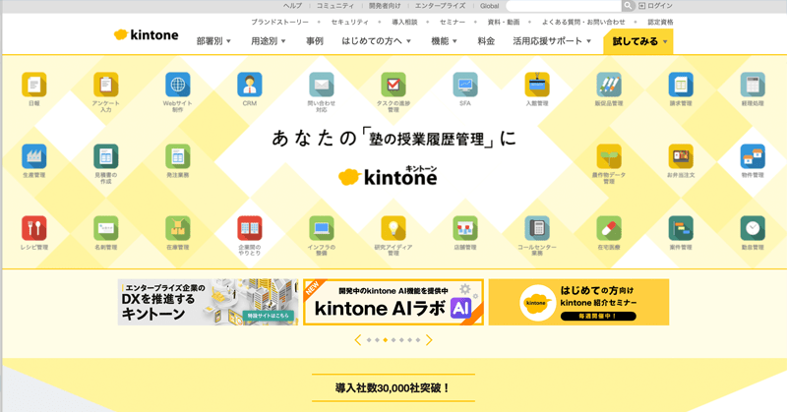Viewport: 787px width, 412px height.
Task: Click the ログイン login link
Action: [655, 6]
